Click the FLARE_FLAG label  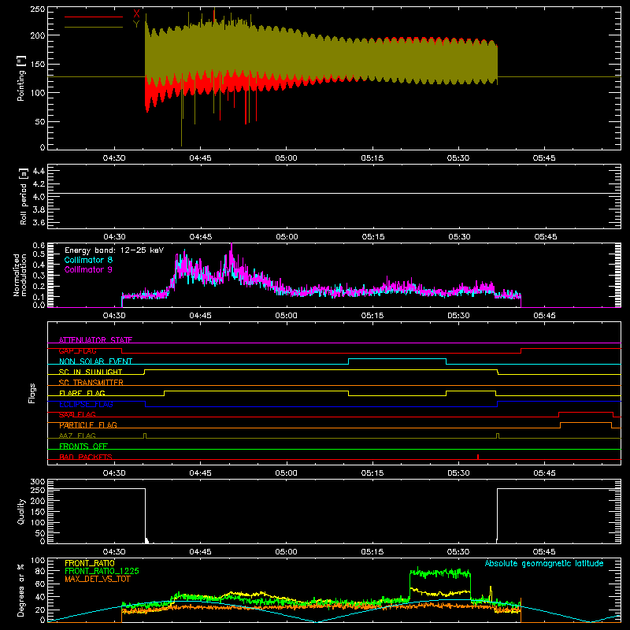tap(82, 393)
